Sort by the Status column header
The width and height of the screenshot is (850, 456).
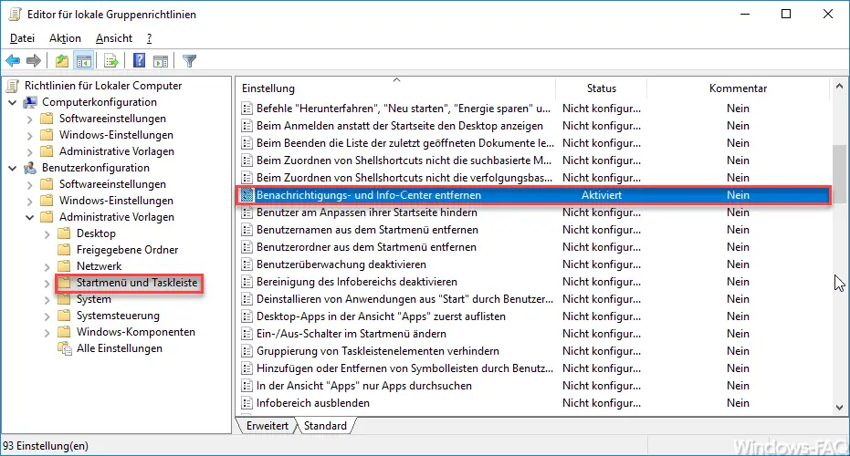(x=601, y=88)
